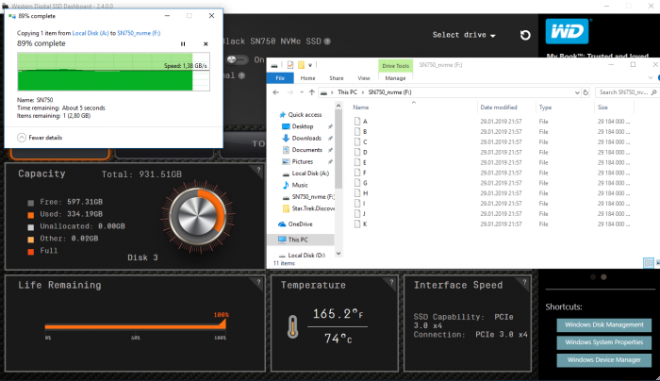Screen dimensions: 660x381
Task: Go up one folder level
Action: pos(311,92)
